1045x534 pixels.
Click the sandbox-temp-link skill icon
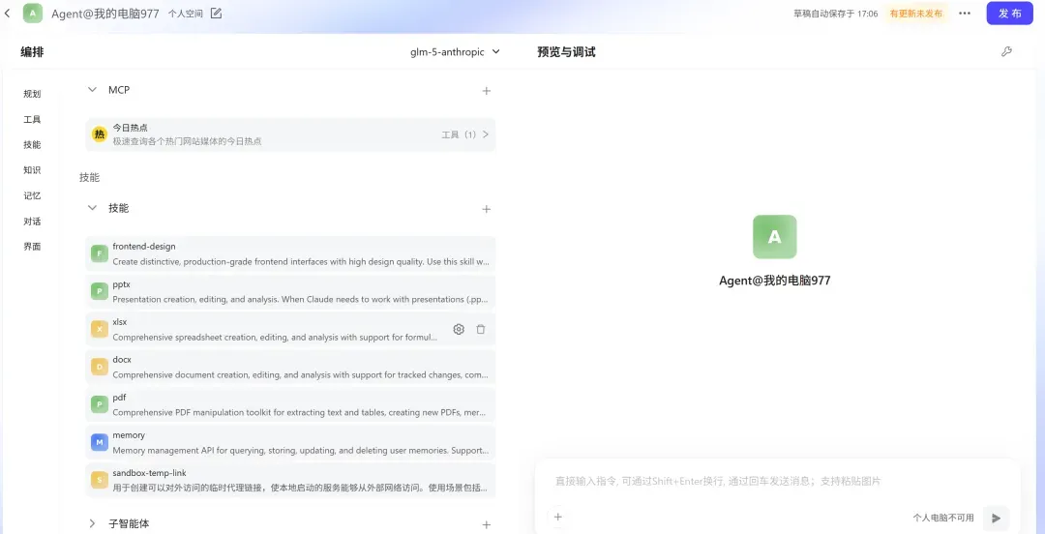coord(100,480)
